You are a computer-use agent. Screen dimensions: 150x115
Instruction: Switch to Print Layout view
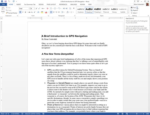(x=123, y=114)
